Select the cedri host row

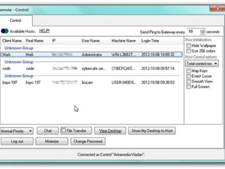point(91,69)
